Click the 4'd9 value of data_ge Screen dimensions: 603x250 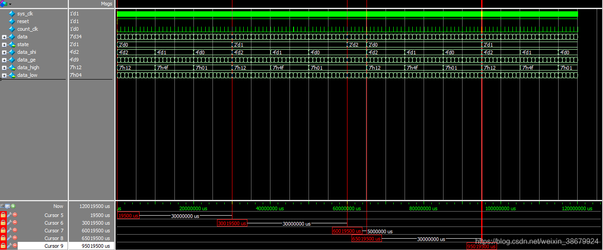tap(74, 60)
